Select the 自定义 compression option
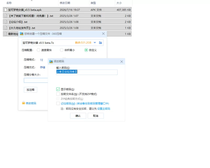Screen dimensions: 210x168 point(86,50)
